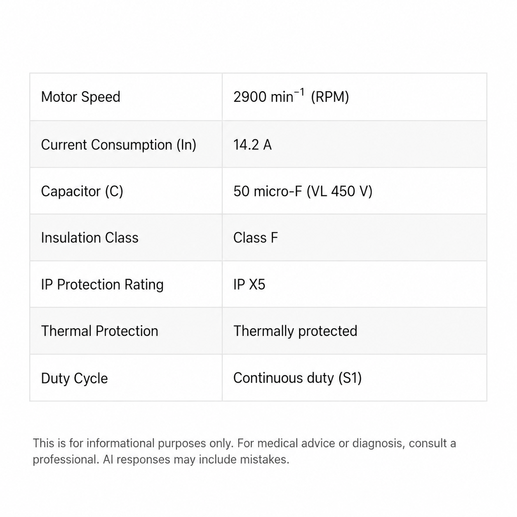Select the IP X5 value

click(249, 284)
